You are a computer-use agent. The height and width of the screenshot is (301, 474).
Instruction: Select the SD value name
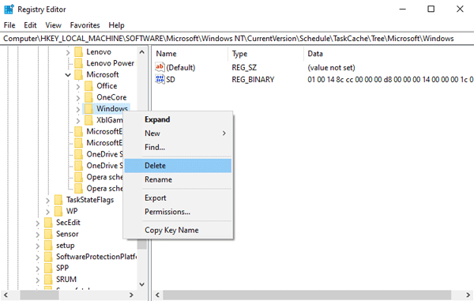pyautogui.click(x=171, y=80)
